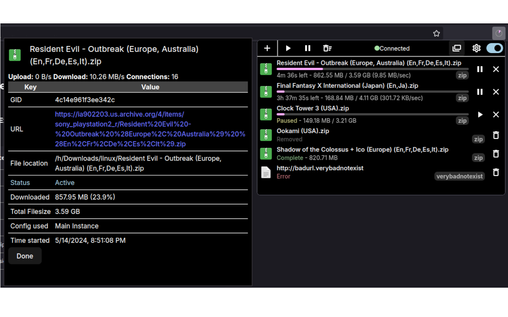Viewport: 508px width, 317px height.
Task: Click Clock Tower 3 zip file icon
Action: tap(266, 114)
